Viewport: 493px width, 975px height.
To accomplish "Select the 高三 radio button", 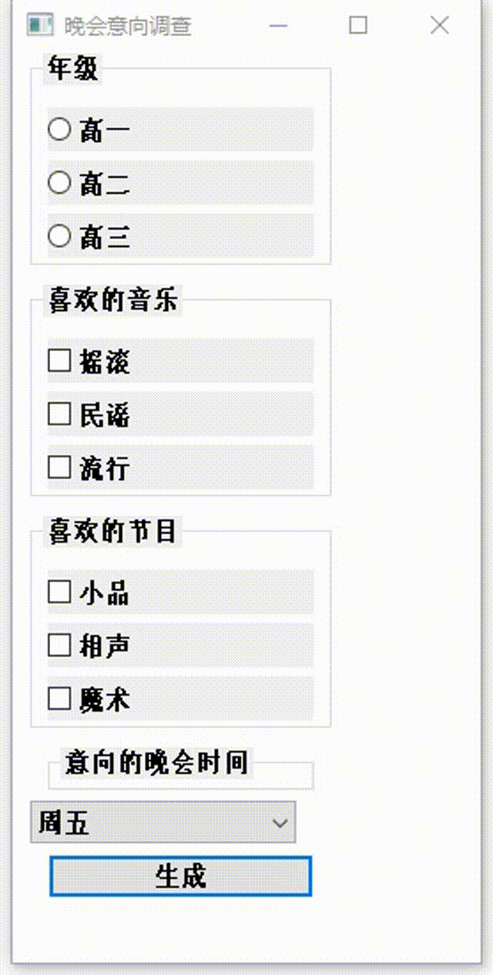I will [x=58, y=238].
